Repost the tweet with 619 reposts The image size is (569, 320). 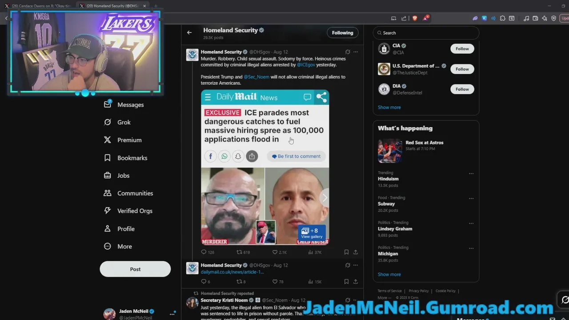coord(243,252)
